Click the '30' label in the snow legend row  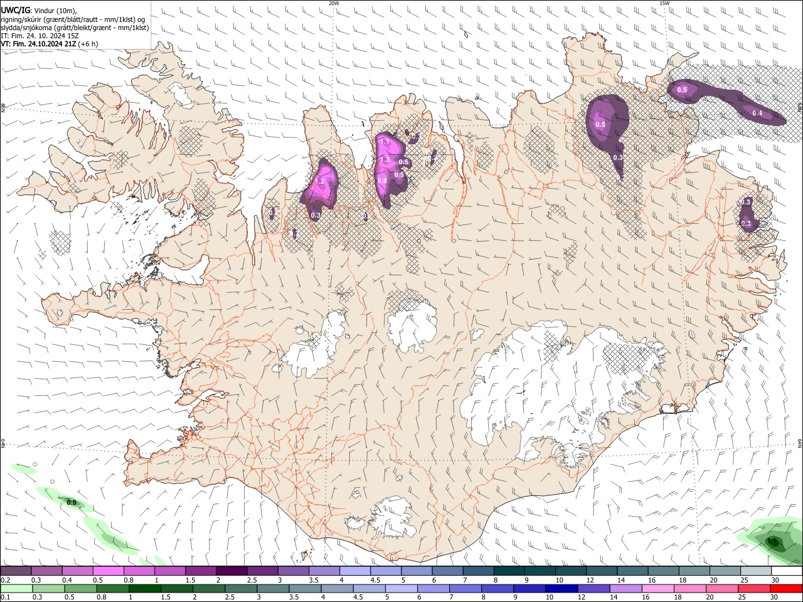(774, 580)
